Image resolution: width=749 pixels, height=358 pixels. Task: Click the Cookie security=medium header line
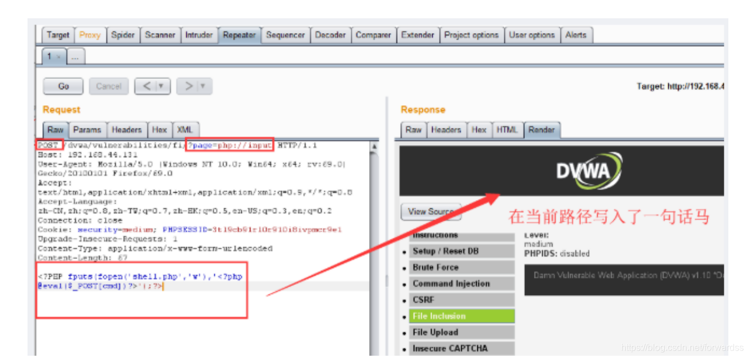tap(189, 229)
